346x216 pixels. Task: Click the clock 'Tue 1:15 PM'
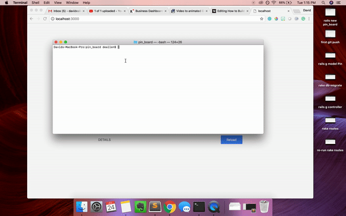[x=306, y=3]
